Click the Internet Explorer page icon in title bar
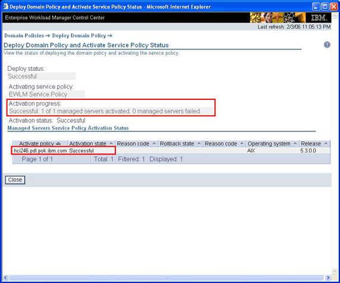The image size is (340, 283). 5,7
